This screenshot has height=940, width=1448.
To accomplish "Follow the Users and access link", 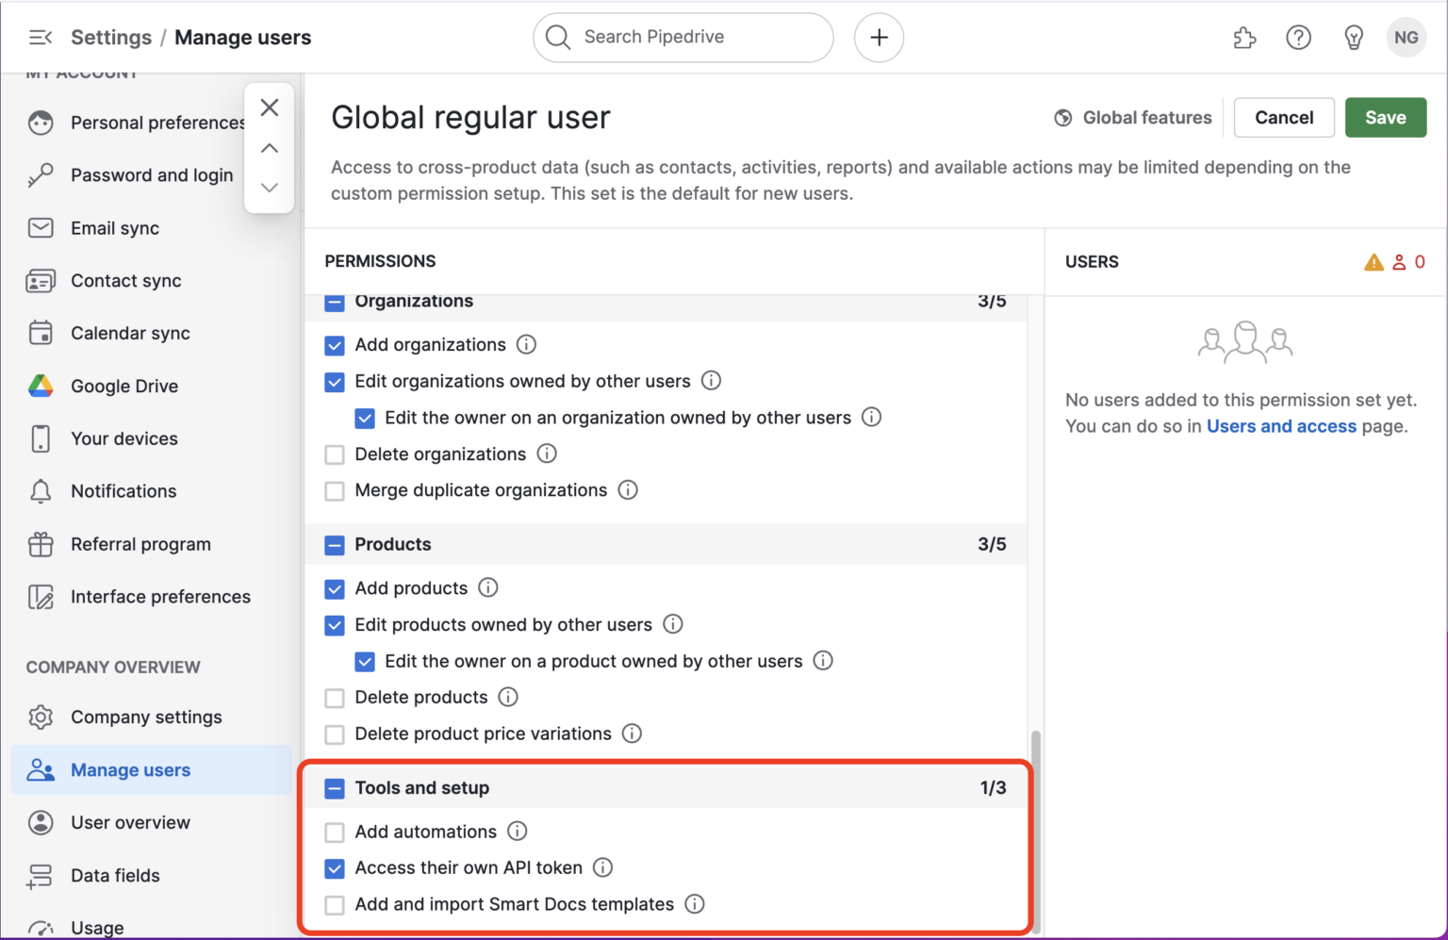I will 1281,426.
